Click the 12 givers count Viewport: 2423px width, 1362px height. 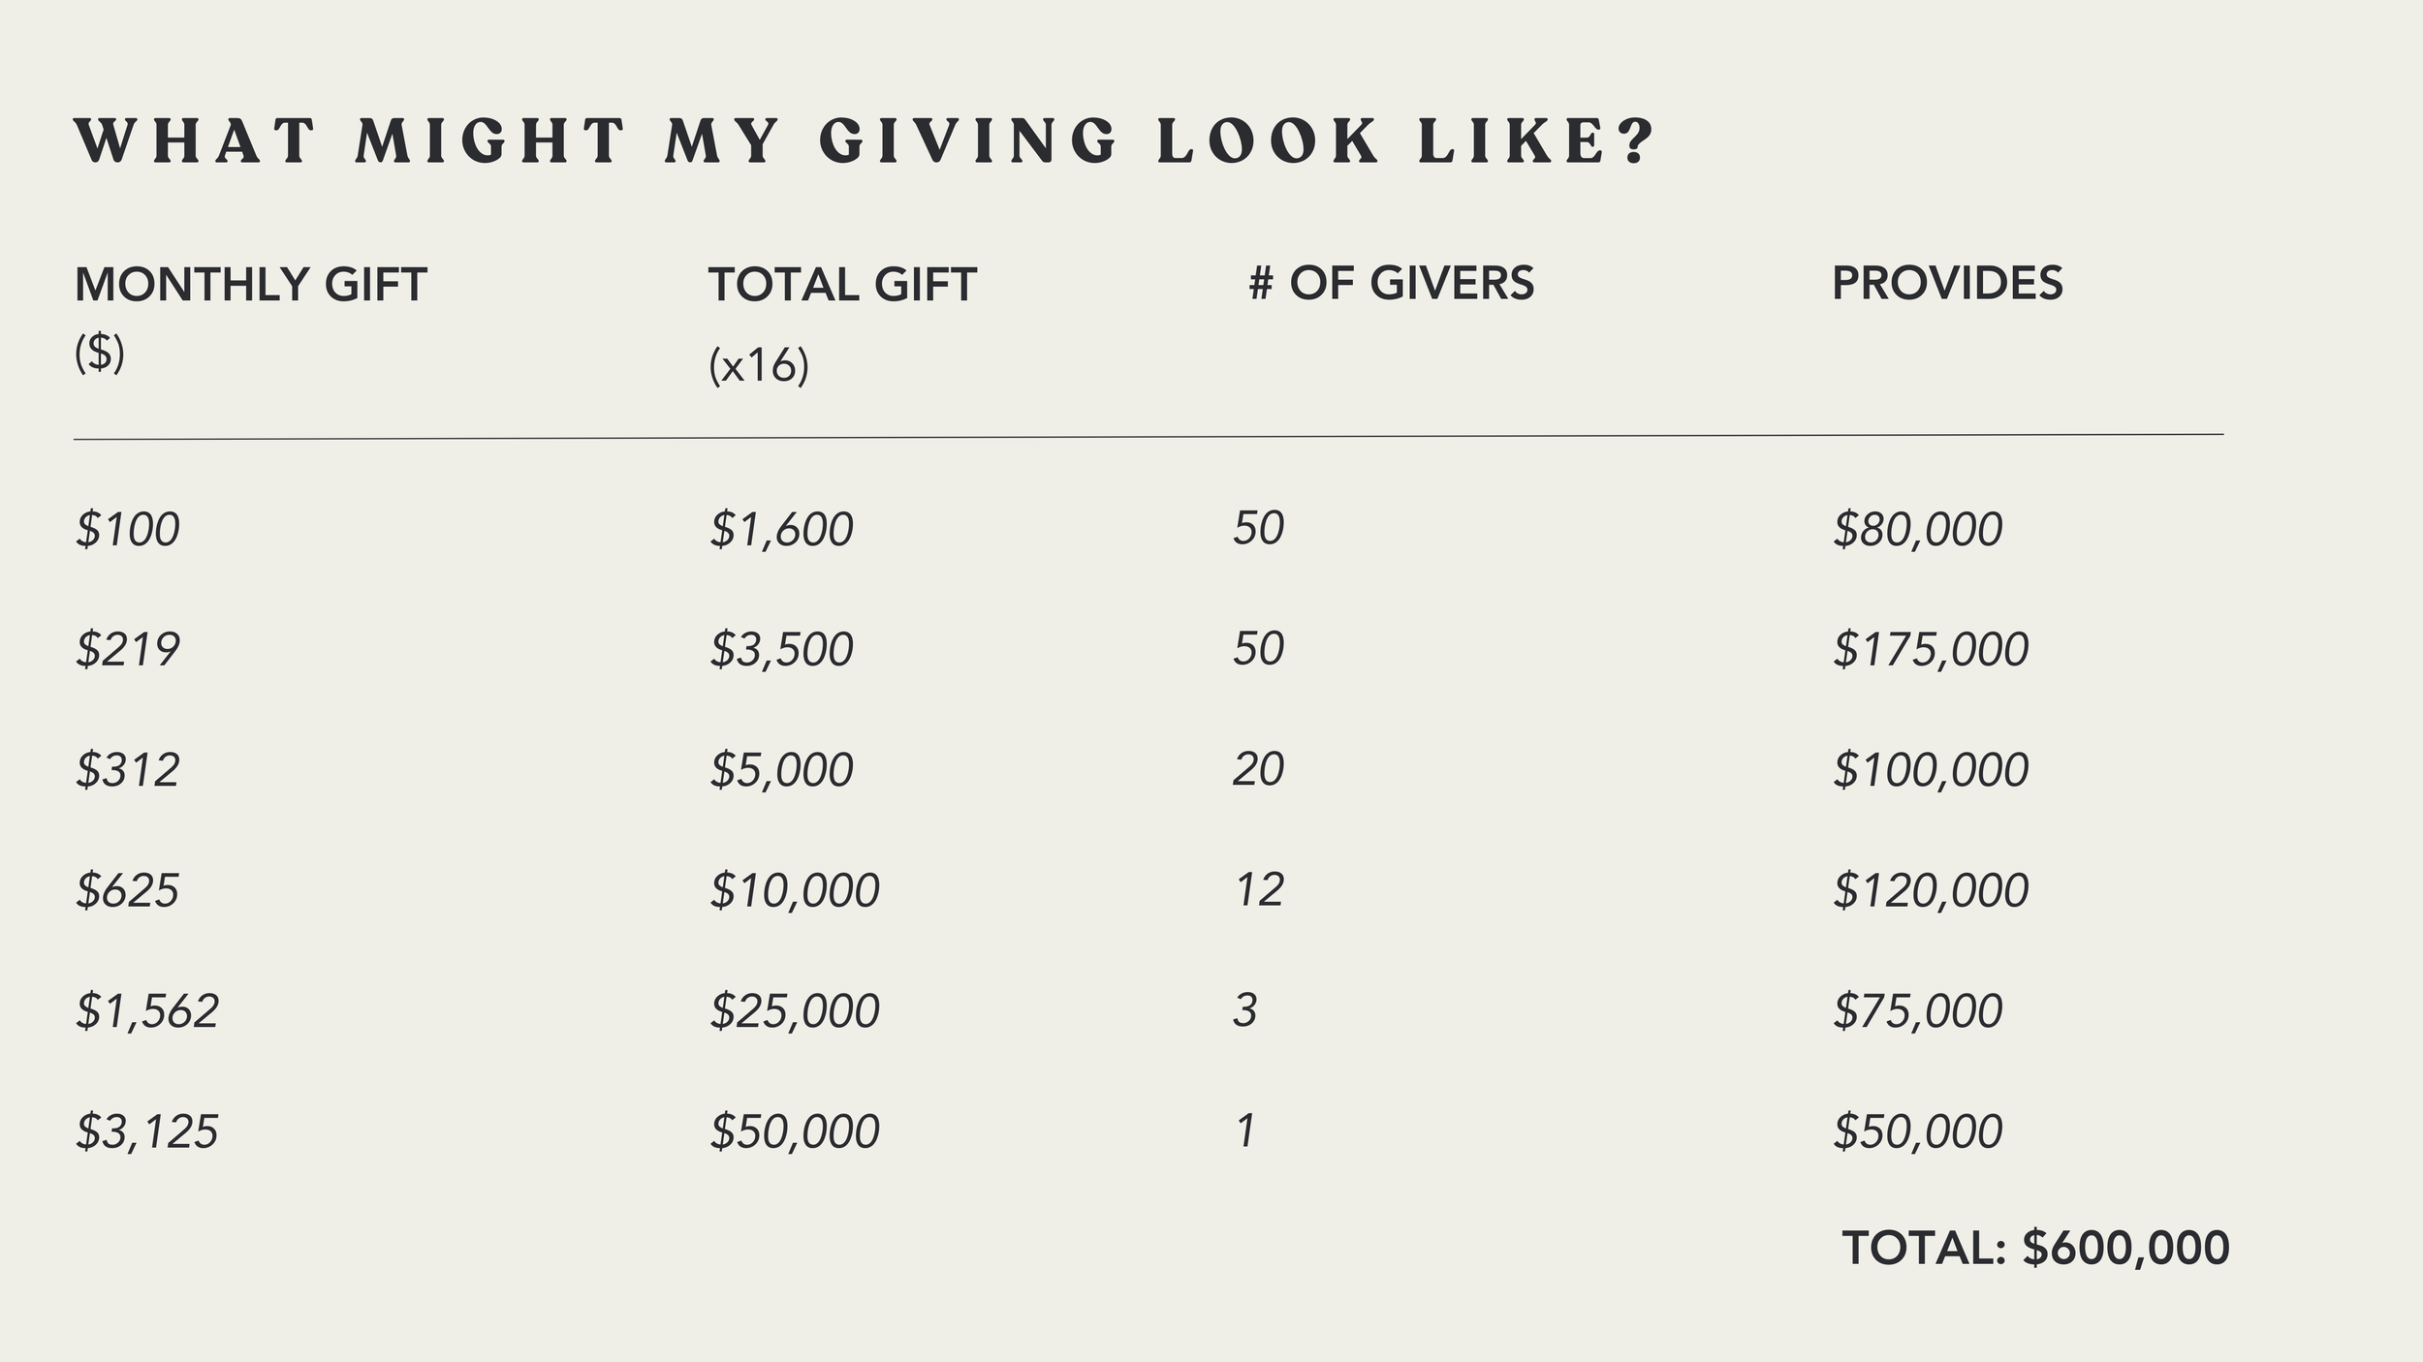pyautogui.click(x=1258, y=889)
